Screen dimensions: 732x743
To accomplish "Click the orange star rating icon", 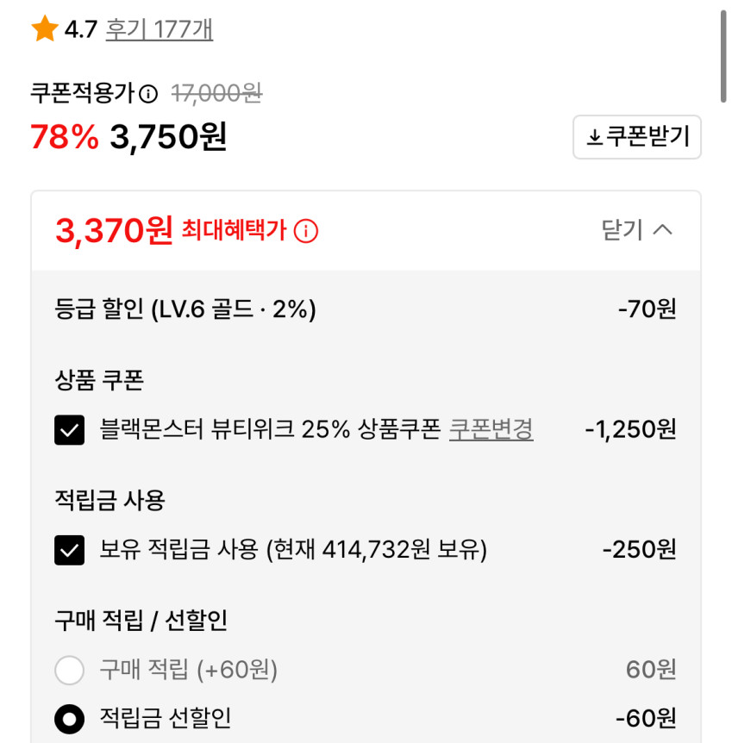I will click(45, 30).
